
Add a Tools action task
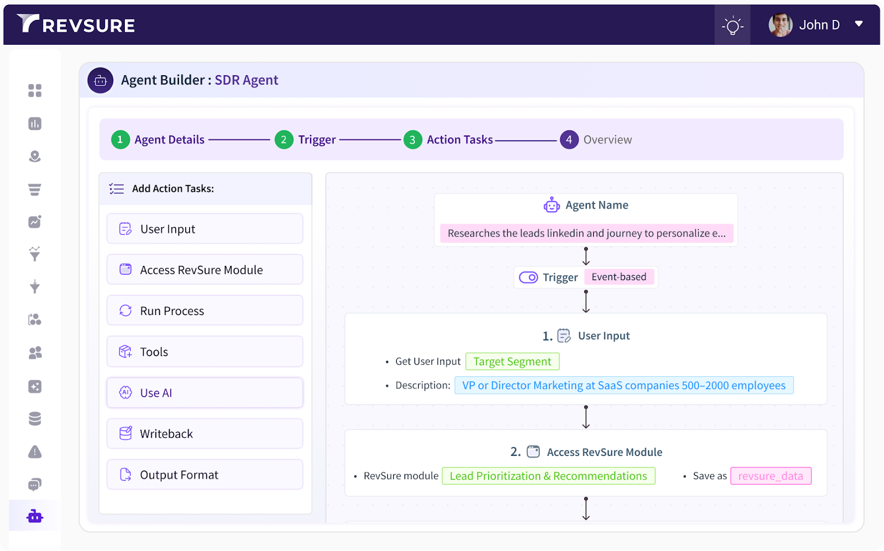tap(205, 351)
